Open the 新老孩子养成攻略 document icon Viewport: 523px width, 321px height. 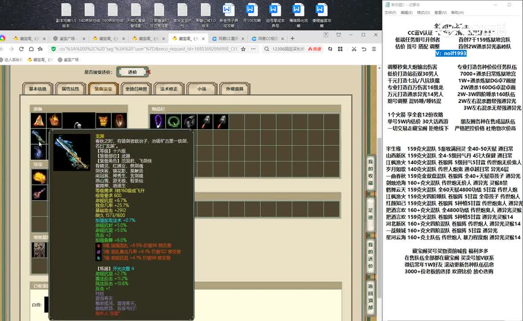[229, 15]
